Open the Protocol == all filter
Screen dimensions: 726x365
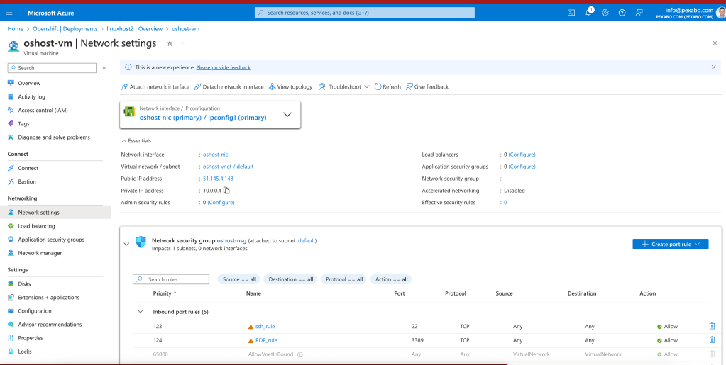click(x=343, y=279)
